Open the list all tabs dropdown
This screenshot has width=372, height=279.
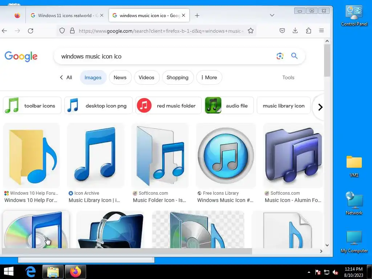272,15
